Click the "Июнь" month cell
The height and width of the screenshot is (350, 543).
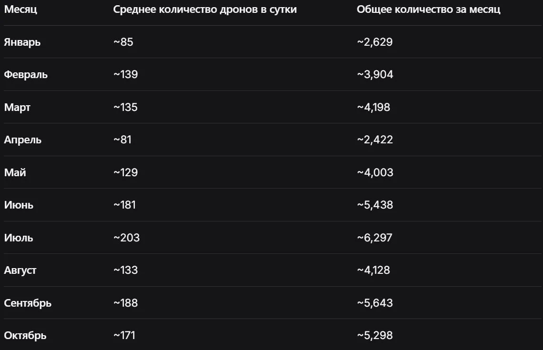(19, 205)
